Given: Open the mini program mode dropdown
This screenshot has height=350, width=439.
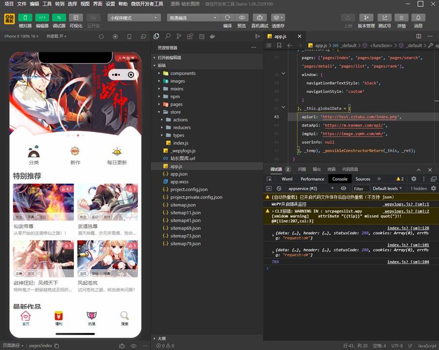Looking at the screenshot, I should (x=134, y=18).
